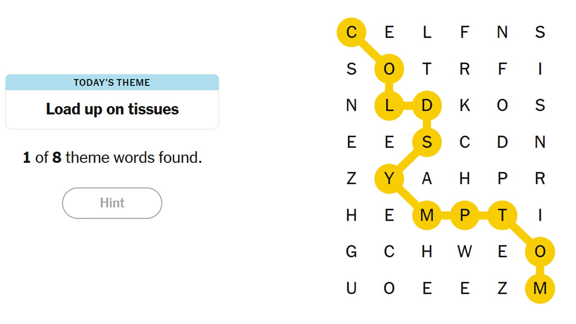Click the letter A in the grid
The width and height of the screenshot is (576, 324).
(427, 179)
